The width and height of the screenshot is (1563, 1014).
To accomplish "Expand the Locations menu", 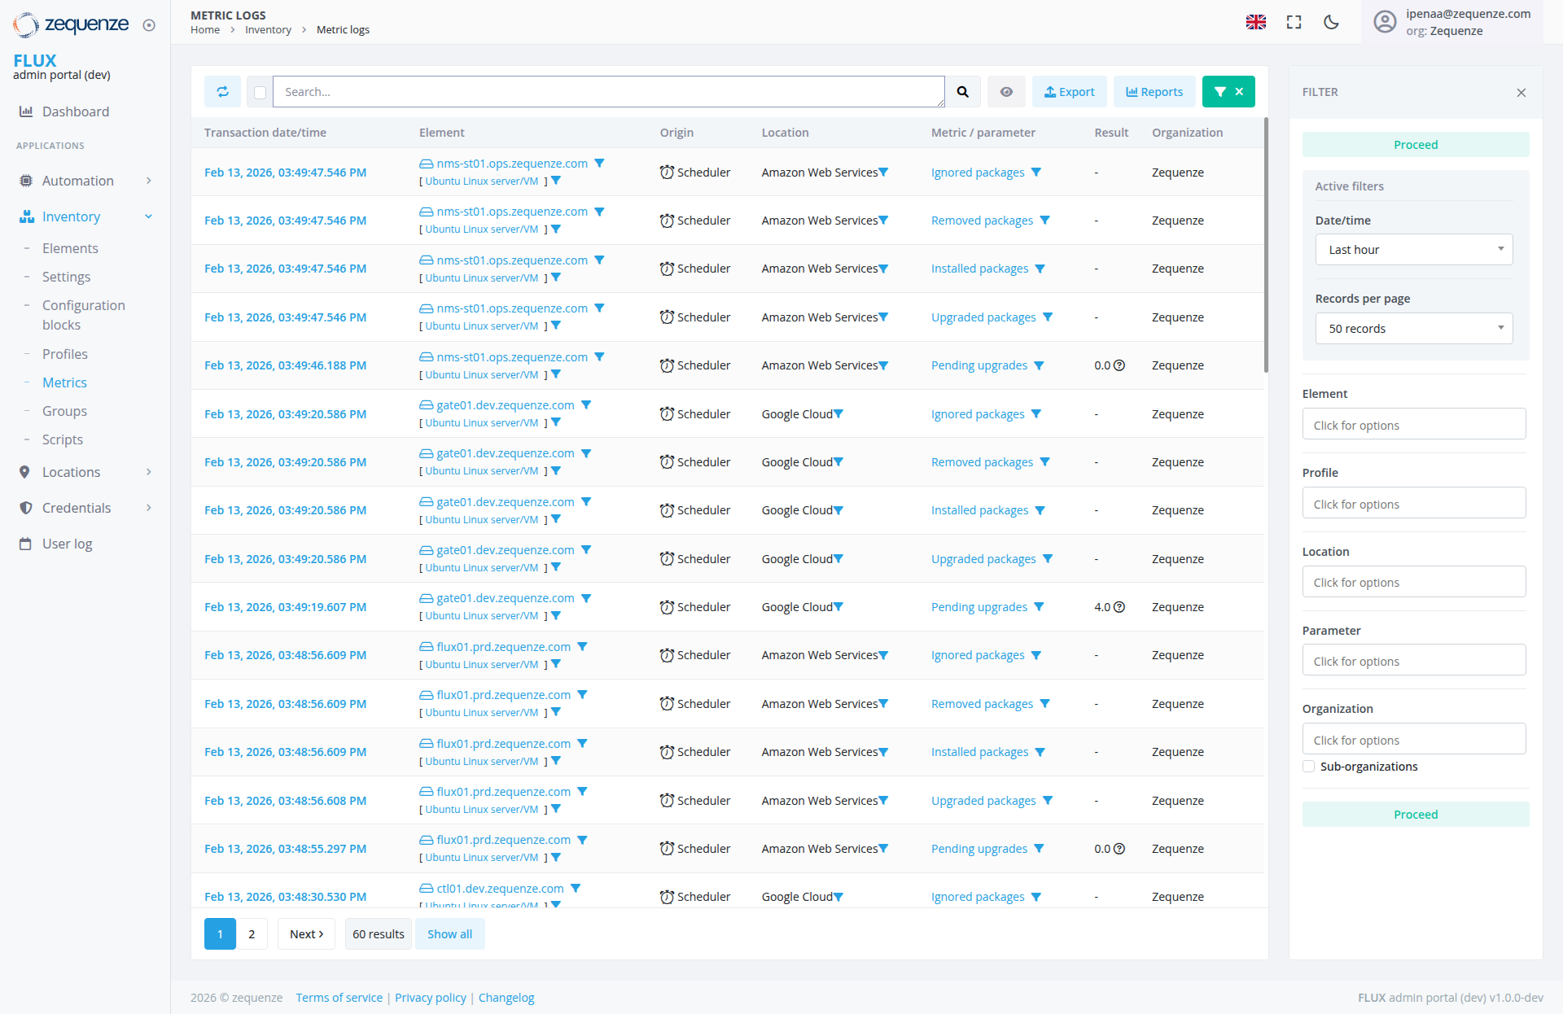I will (85, 472).
